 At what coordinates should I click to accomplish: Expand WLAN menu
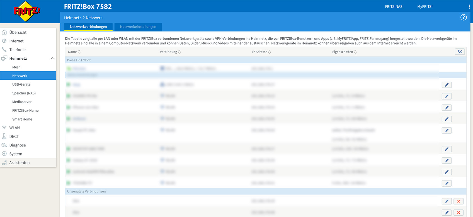click(x=28, y=128)
